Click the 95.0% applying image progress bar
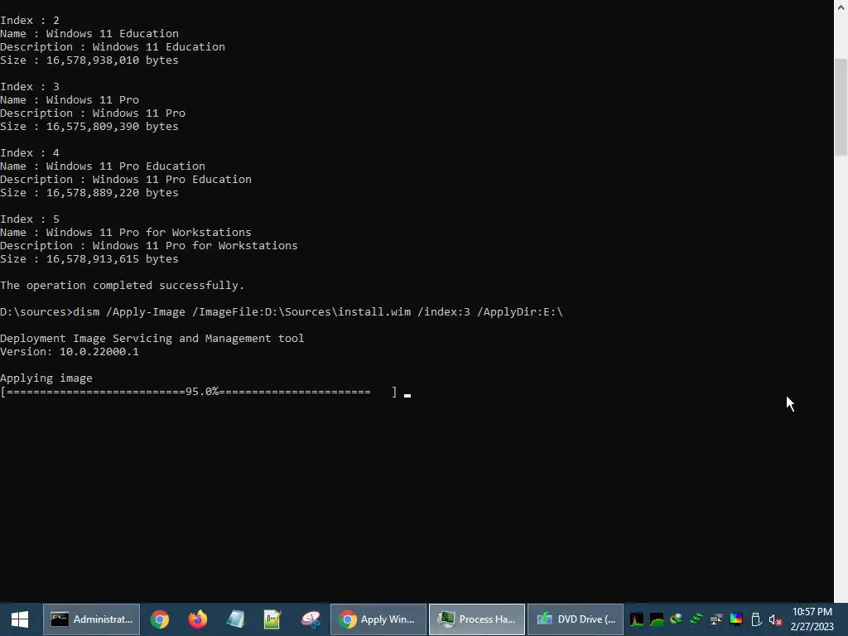 199,392
